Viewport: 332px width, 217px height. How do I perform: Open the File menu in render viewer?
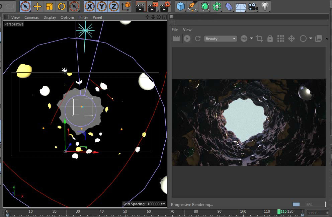pos(175,30)
